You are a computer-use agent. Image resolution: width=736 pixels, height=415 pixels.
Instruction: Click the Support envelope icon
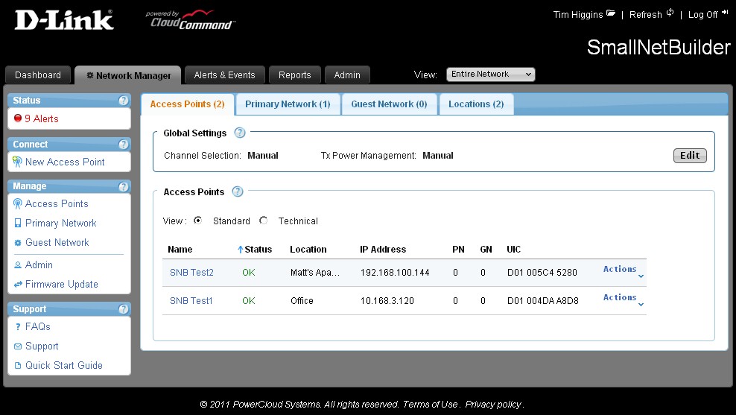pos(18,346)
